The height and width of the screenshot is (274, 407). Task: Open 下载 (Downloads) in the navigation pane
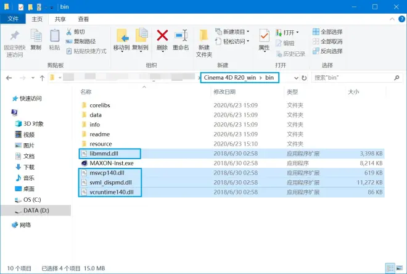pyautogui.click(x=25, y=167)
